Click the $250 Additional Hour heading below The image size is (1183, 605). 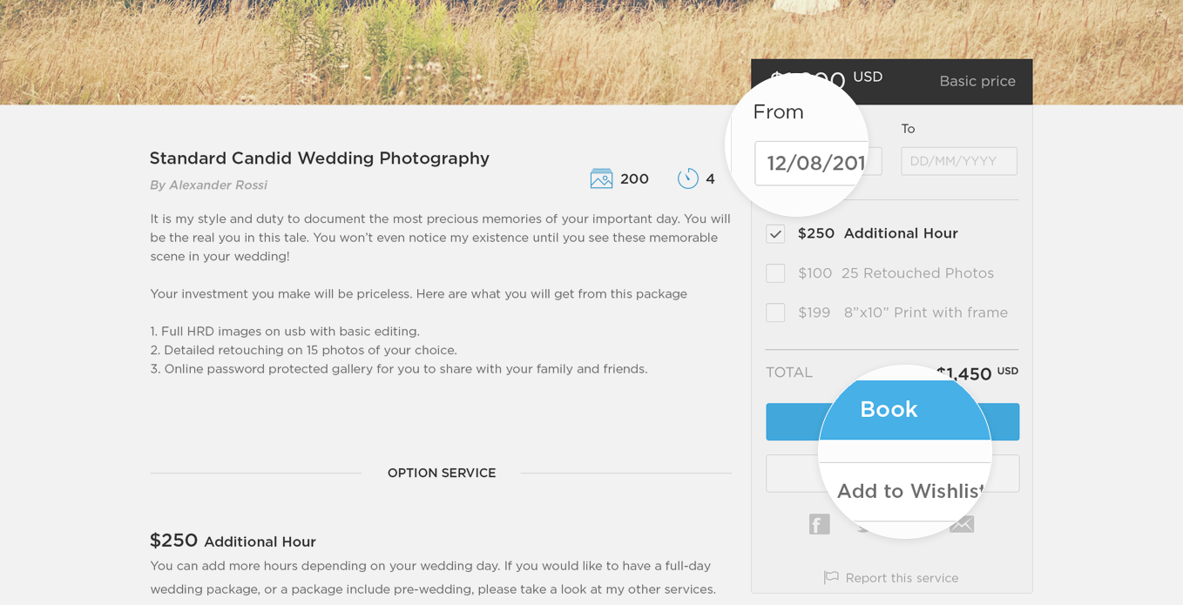click(233, 541)
